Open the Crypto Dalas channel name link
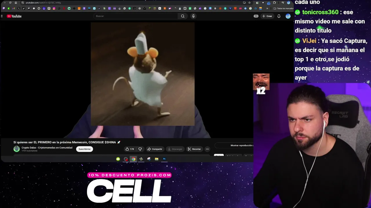 (x=47, y=148)
